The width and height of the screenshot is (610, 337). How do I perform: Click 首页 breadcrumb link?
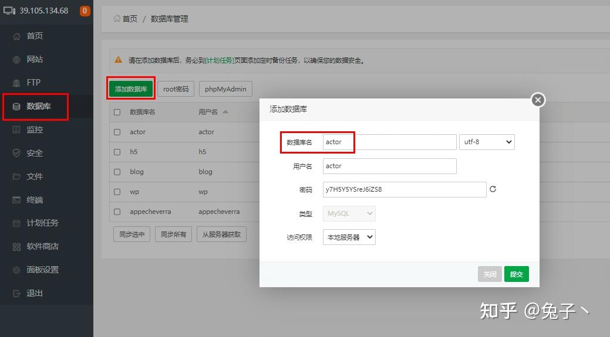pyautogui.click(x=130, y=19)
